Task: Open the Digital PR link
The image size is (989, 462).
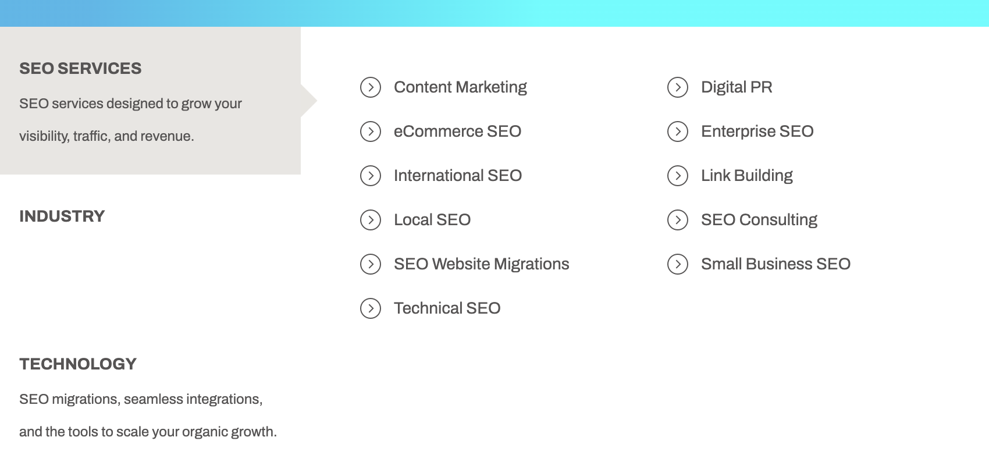Action: [x=737, y=87]
